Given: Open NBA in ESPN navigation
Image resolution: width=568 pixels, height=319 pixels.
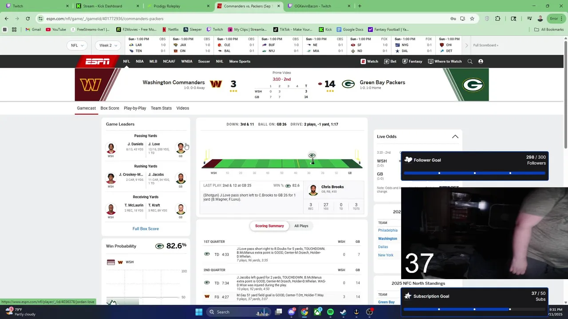Looking at the screenshot, I should 140,62.
